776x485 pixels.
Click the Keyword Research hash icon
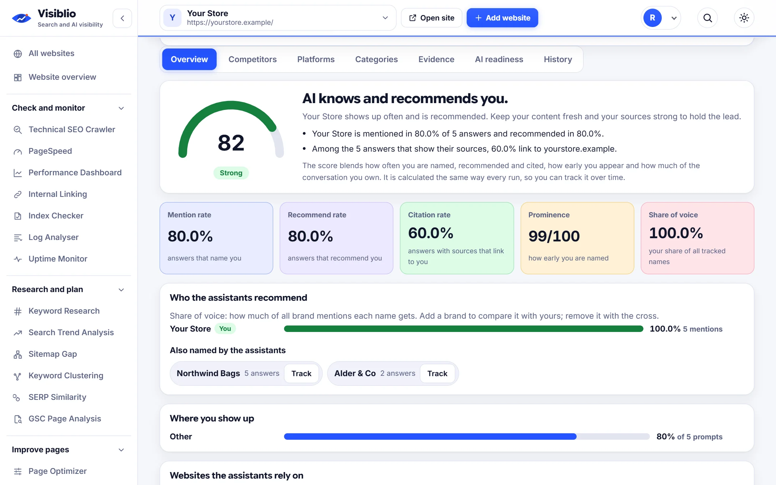point(18,311)
